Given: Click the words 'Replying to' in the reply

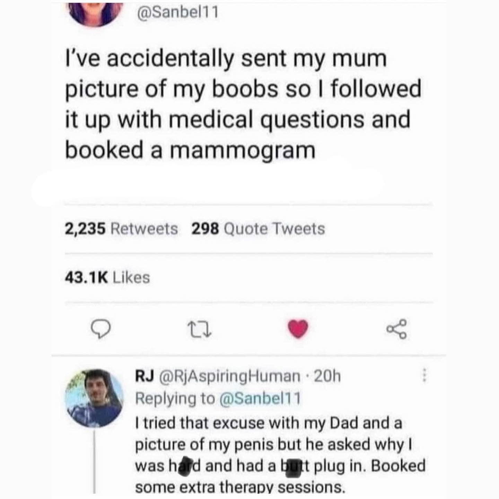Looking at the screenshot, I should point(175,398).
